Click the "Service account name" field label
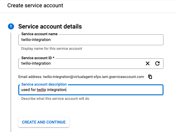Screen dimensions: 176x132 pyautogui.click(x=39, y=34)
